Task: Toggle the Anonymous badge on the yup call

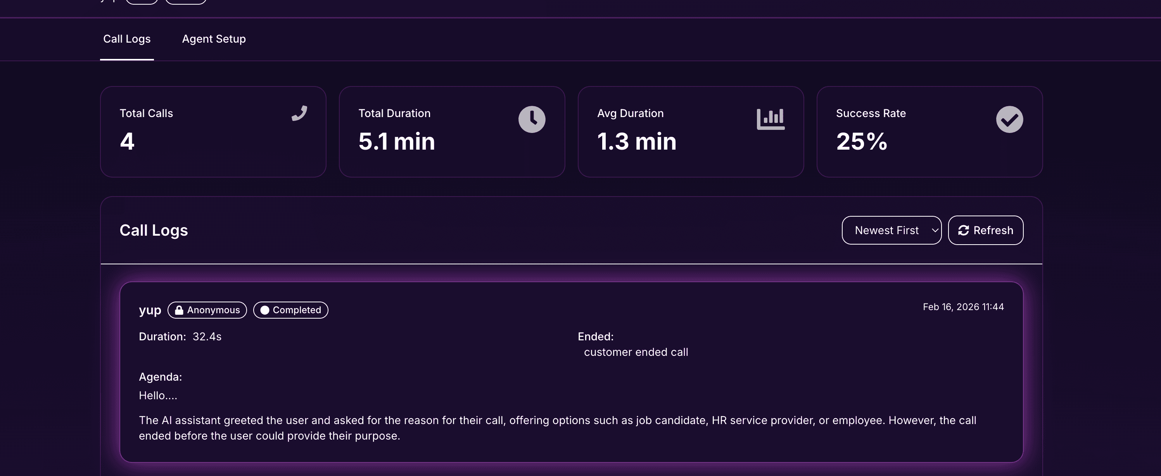Action: coord(207,310)
